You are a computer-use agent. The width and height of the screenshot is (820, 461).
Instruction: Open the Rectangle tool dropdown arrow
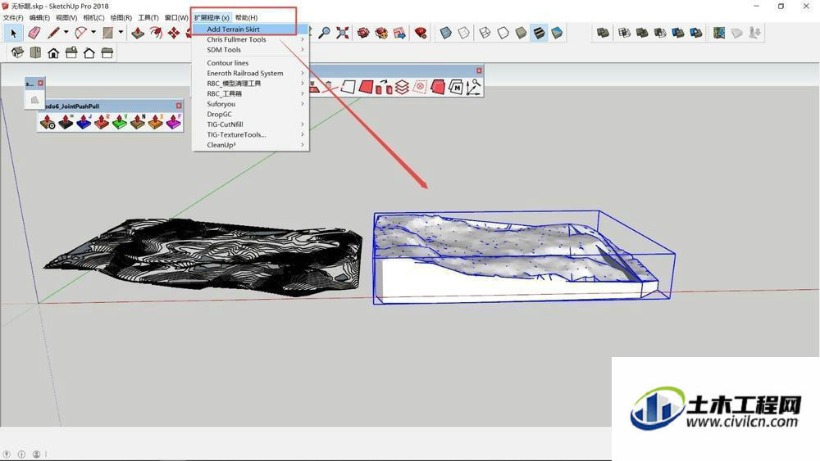point(121,33)
